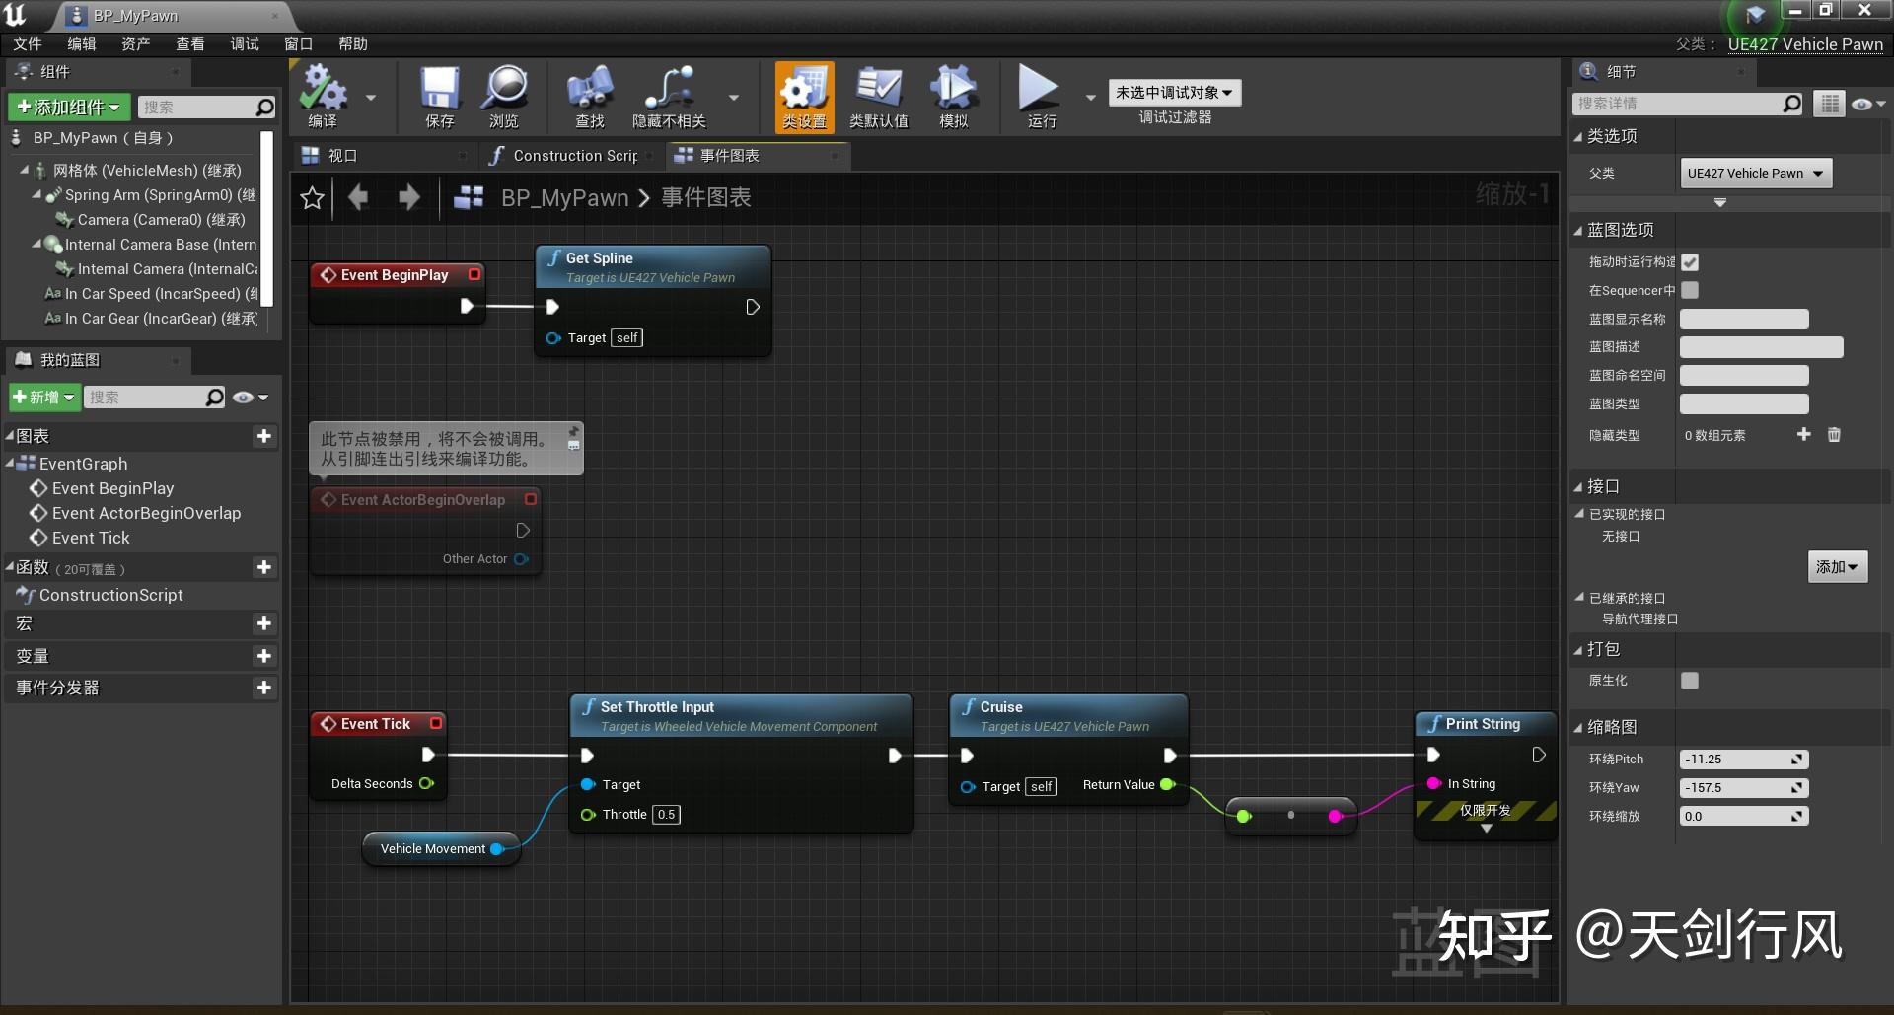
Task: Open Find in Blueprint with the 查找 icon
Action: 589,96
